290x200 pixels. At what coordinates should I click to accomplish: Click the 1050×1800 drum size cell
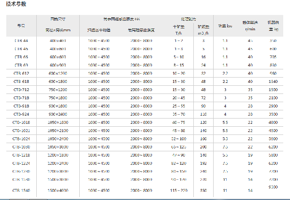[58, 122]
